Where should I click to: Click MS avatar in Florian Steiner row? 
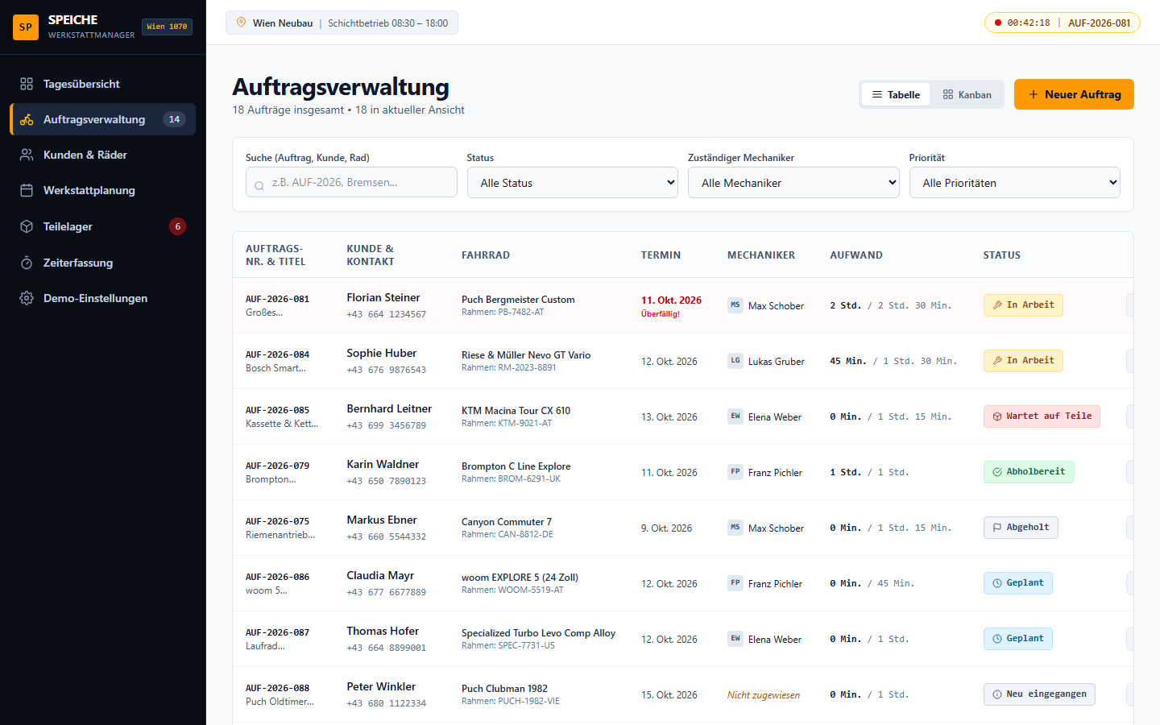pyautogui.click(x=735, y=305)
